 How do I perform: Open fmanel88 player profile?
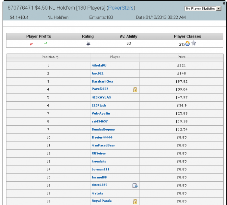tap(99, 177)
